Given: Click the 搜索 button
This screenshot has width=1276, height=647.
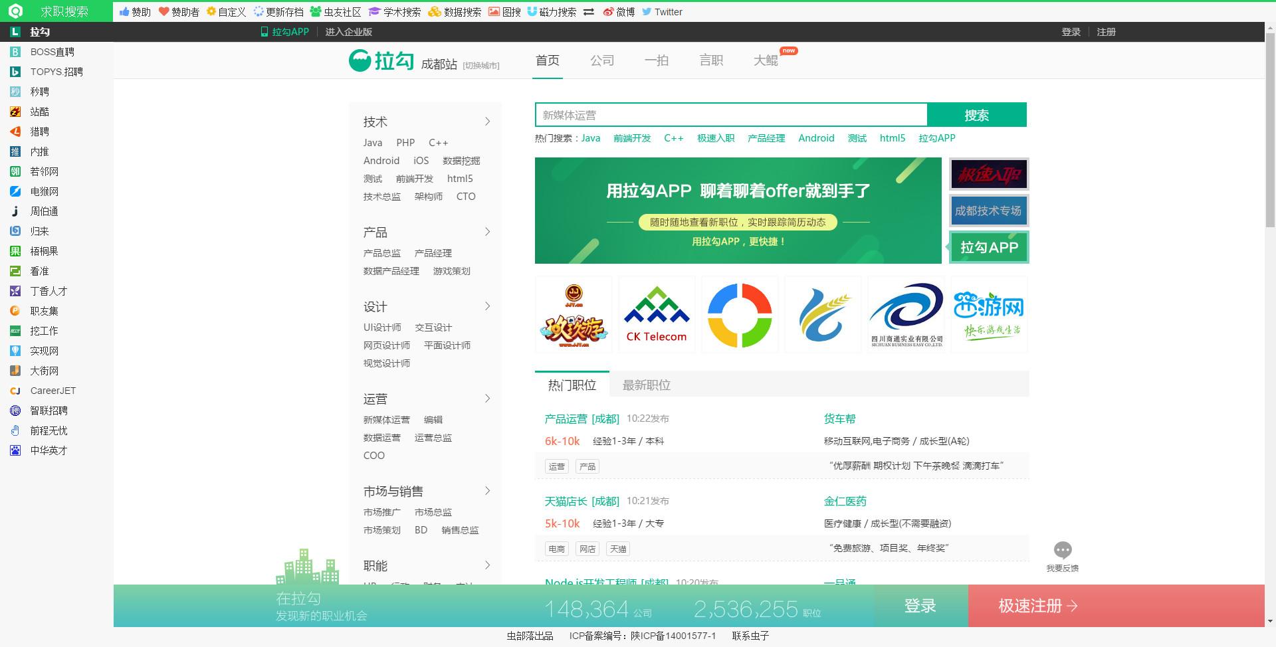Looking at the screenshot, I should tap(976, 114).
